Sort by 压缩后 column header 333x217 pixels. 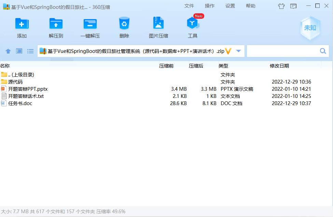196,66
